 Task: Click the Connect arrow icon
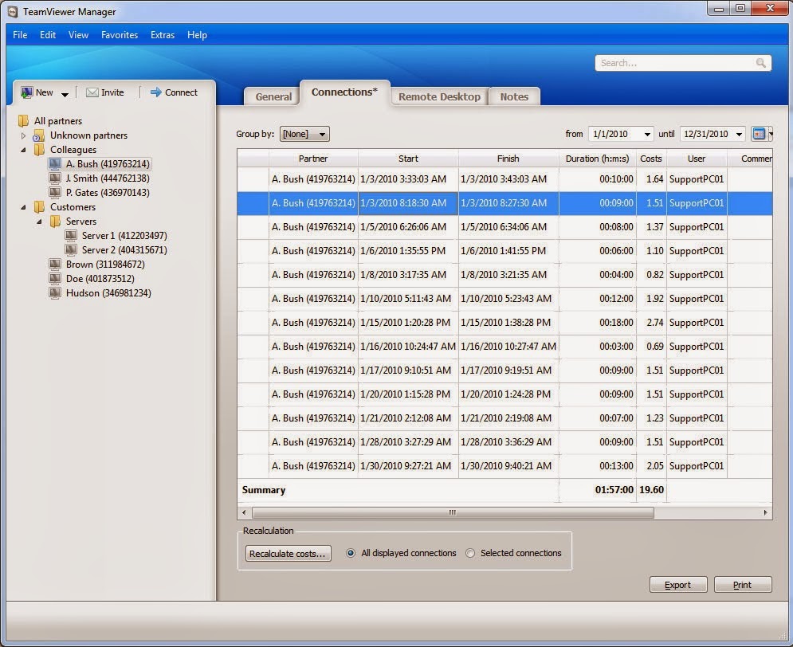[x=156, y=92]
